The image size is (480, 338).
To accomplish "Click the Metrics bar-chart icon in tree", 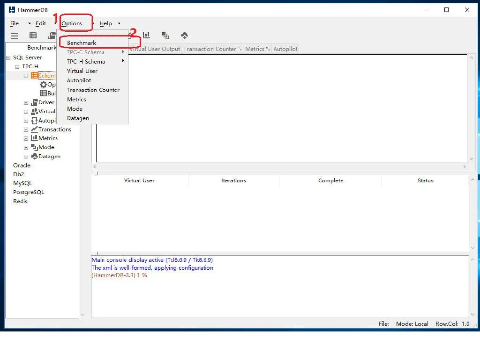I will (x=34, y=138).
